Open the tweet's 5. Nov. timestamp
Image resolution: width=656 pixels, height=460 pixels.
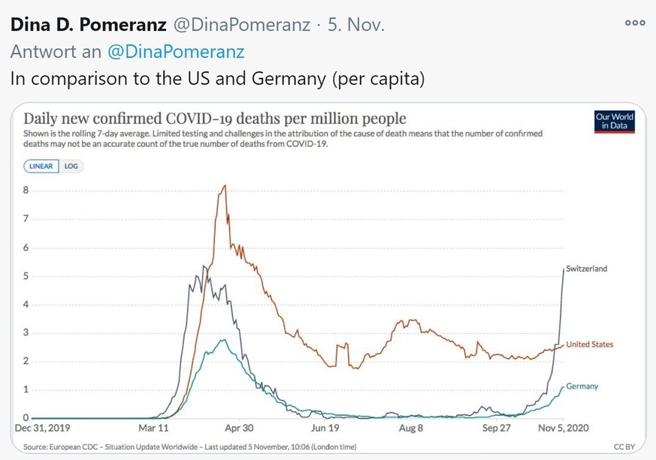tap(355, 25)
